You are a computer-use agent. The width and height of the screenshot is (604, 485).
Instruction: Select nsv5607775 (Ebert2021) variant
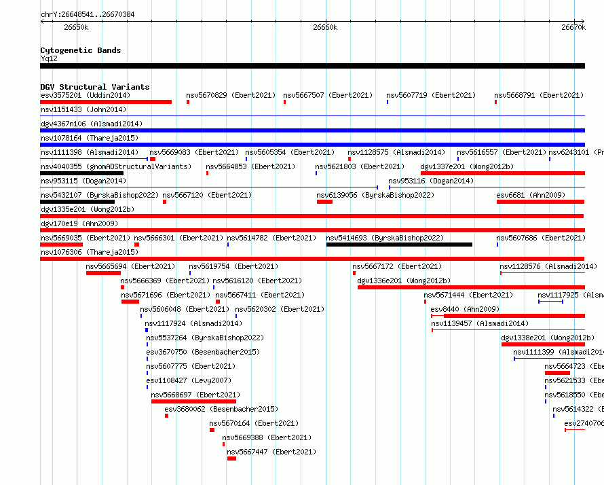pyautogui.click(x=191, y=366)
